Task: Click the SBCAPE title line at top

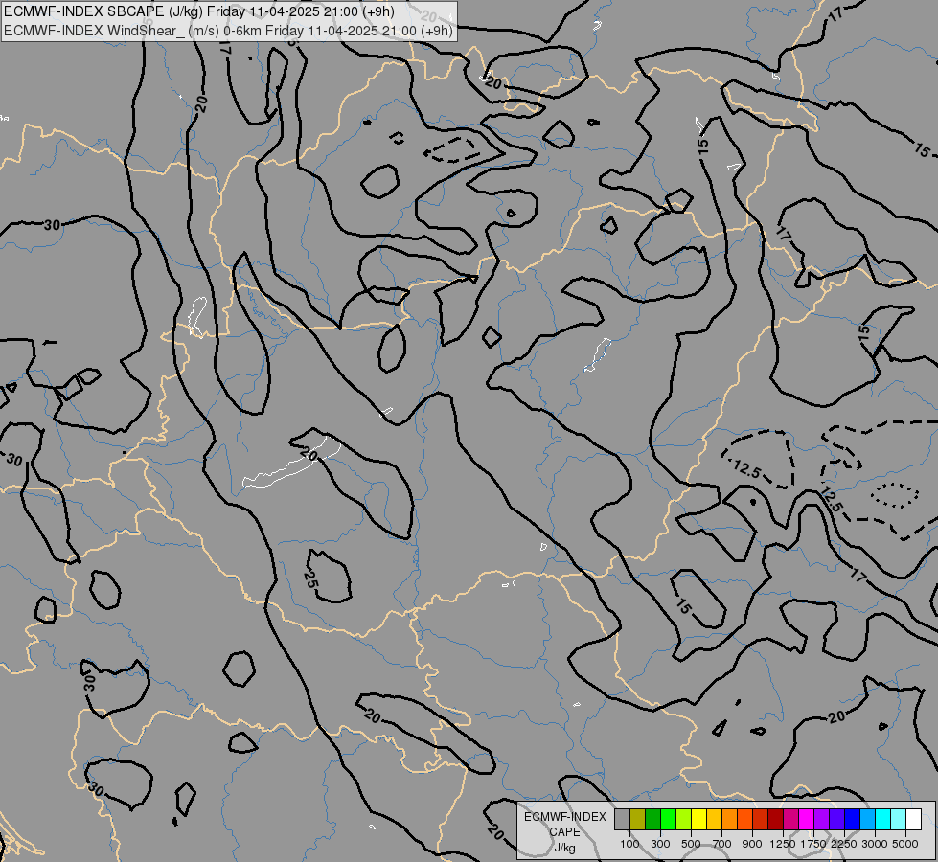Action: click(199, 11)
